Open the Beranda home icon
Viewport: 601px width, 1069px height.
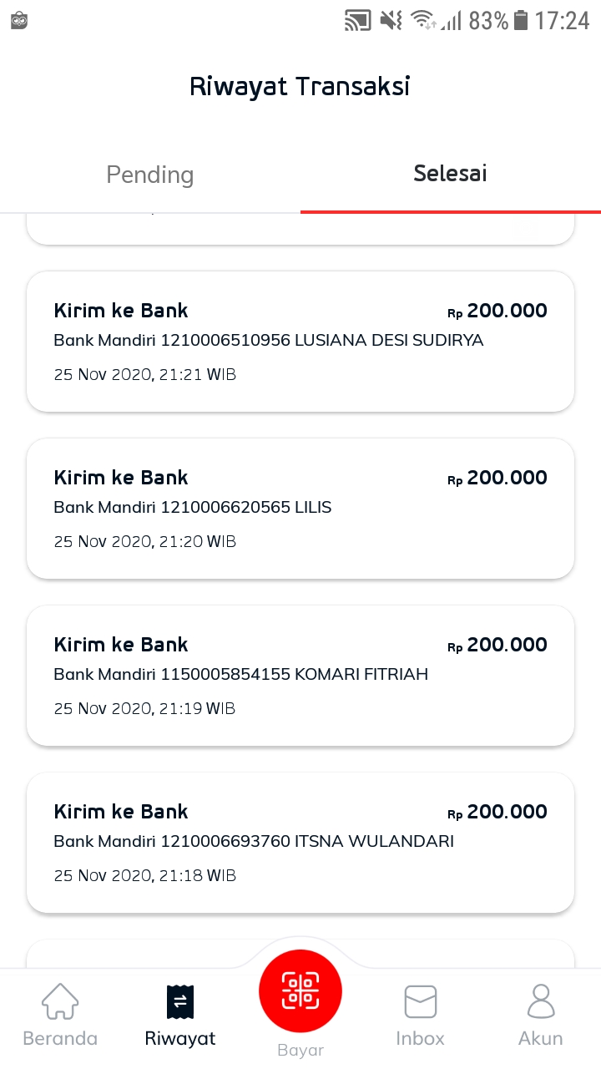pos(60,1001)
